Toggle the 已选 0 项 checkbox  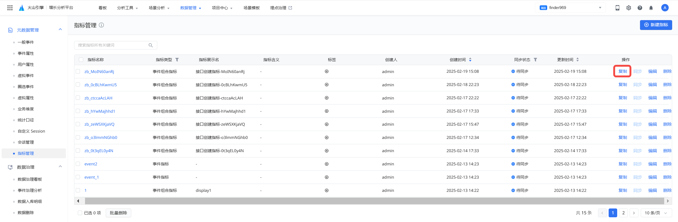pyautogui.click(x=80, y=213)
